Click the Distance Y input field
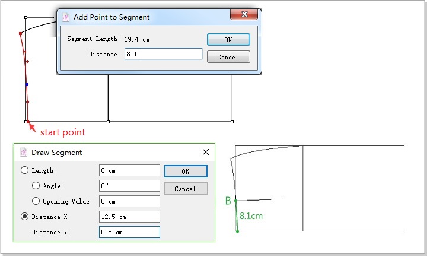Image resolution: width=427 pixels, height=257 pixels. click(129, 232)
